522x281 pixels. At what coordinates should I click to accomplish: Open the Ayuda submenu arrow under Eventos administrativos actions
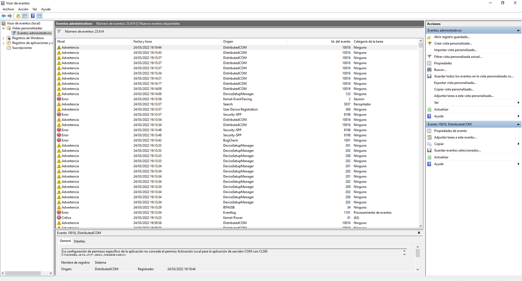pyautogui.click(x=518, y=116)
